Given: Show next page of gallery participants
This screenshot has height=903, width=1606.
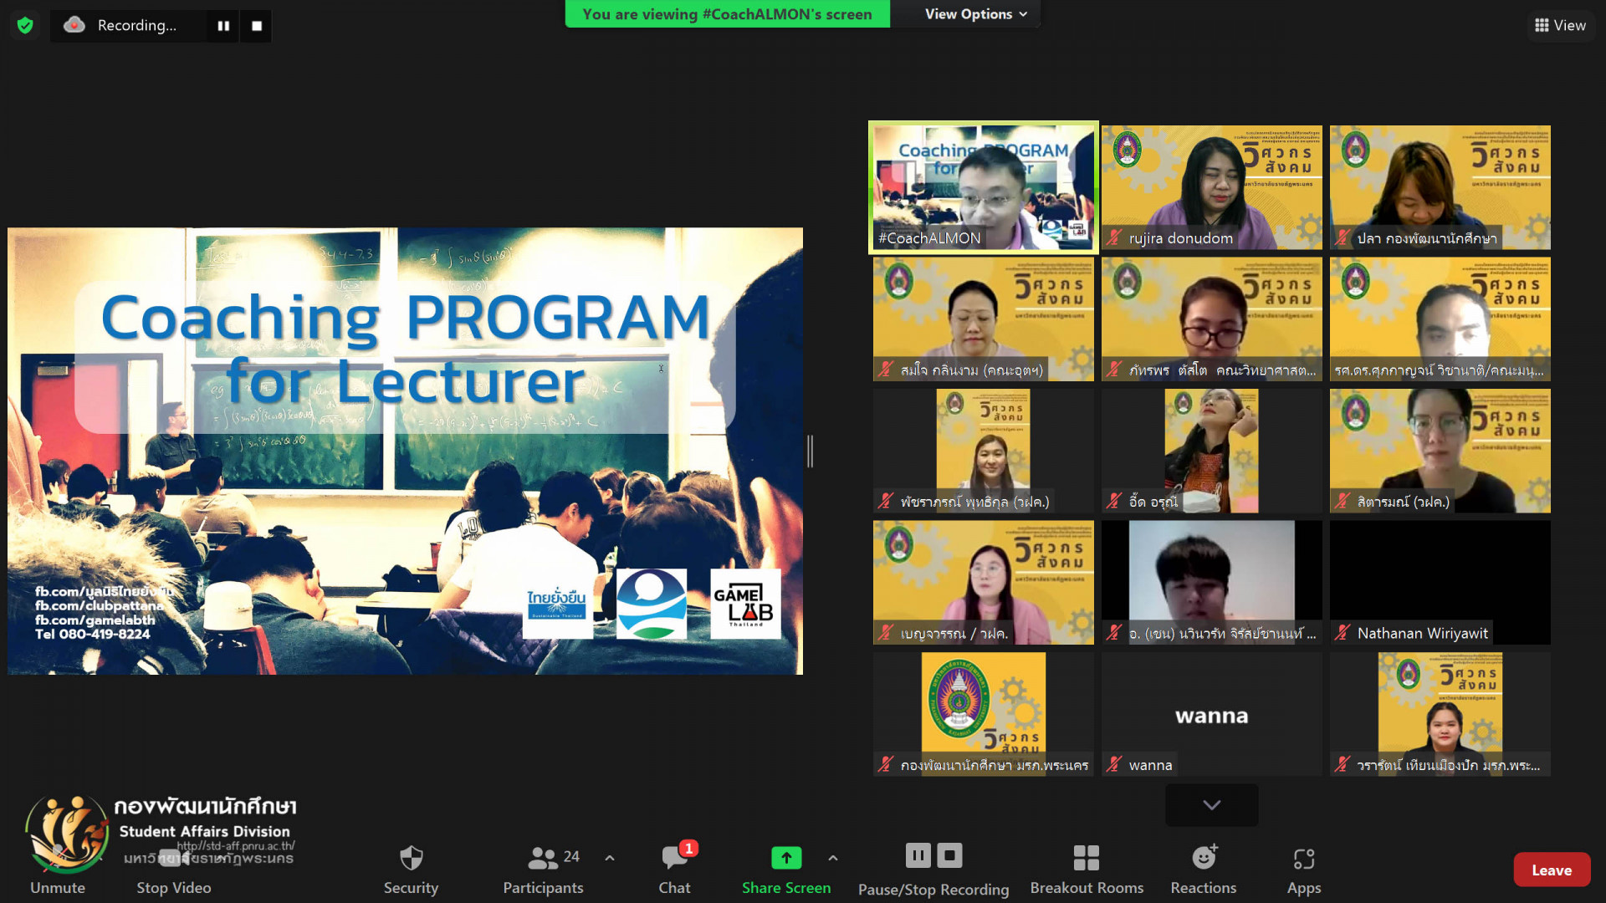Looking at the screenshot, I should 1211,804.
